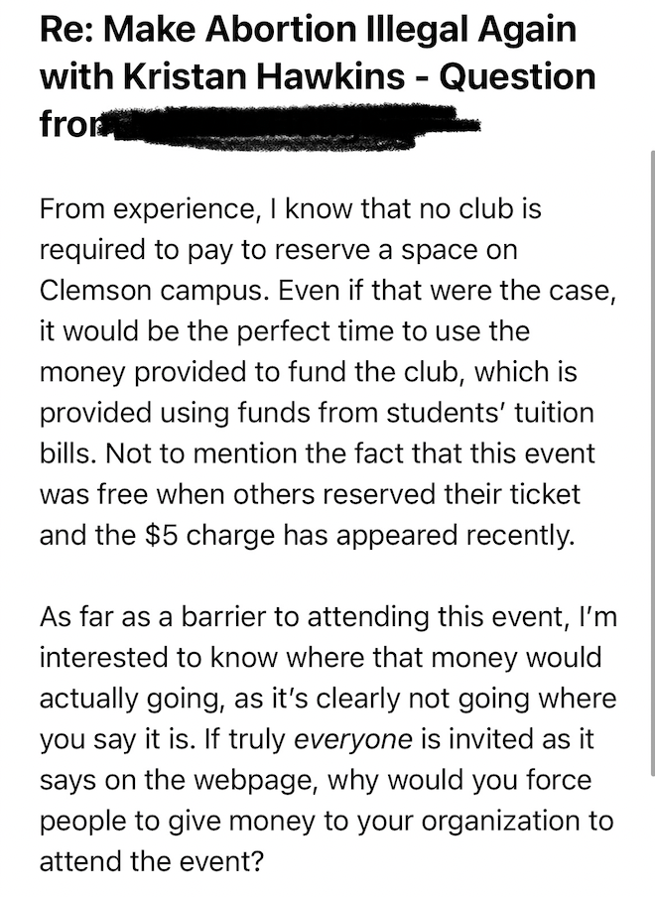Screen dimensions: 655x897
Task: Click the paragraph starting "As far as"
Action: [328, 739]
